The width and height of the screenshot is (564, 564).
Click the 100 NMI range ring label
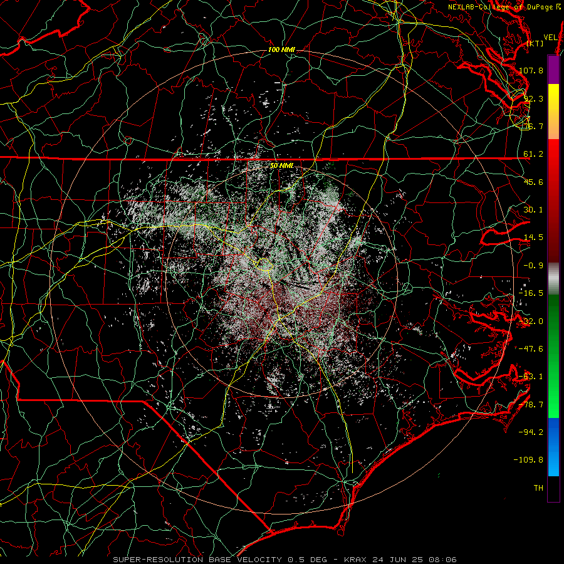pyautogui.click(x=281, y=50)
